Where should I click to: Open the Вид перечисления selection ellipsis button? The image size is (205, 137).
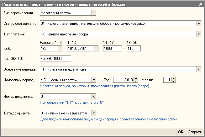(94, 13)
